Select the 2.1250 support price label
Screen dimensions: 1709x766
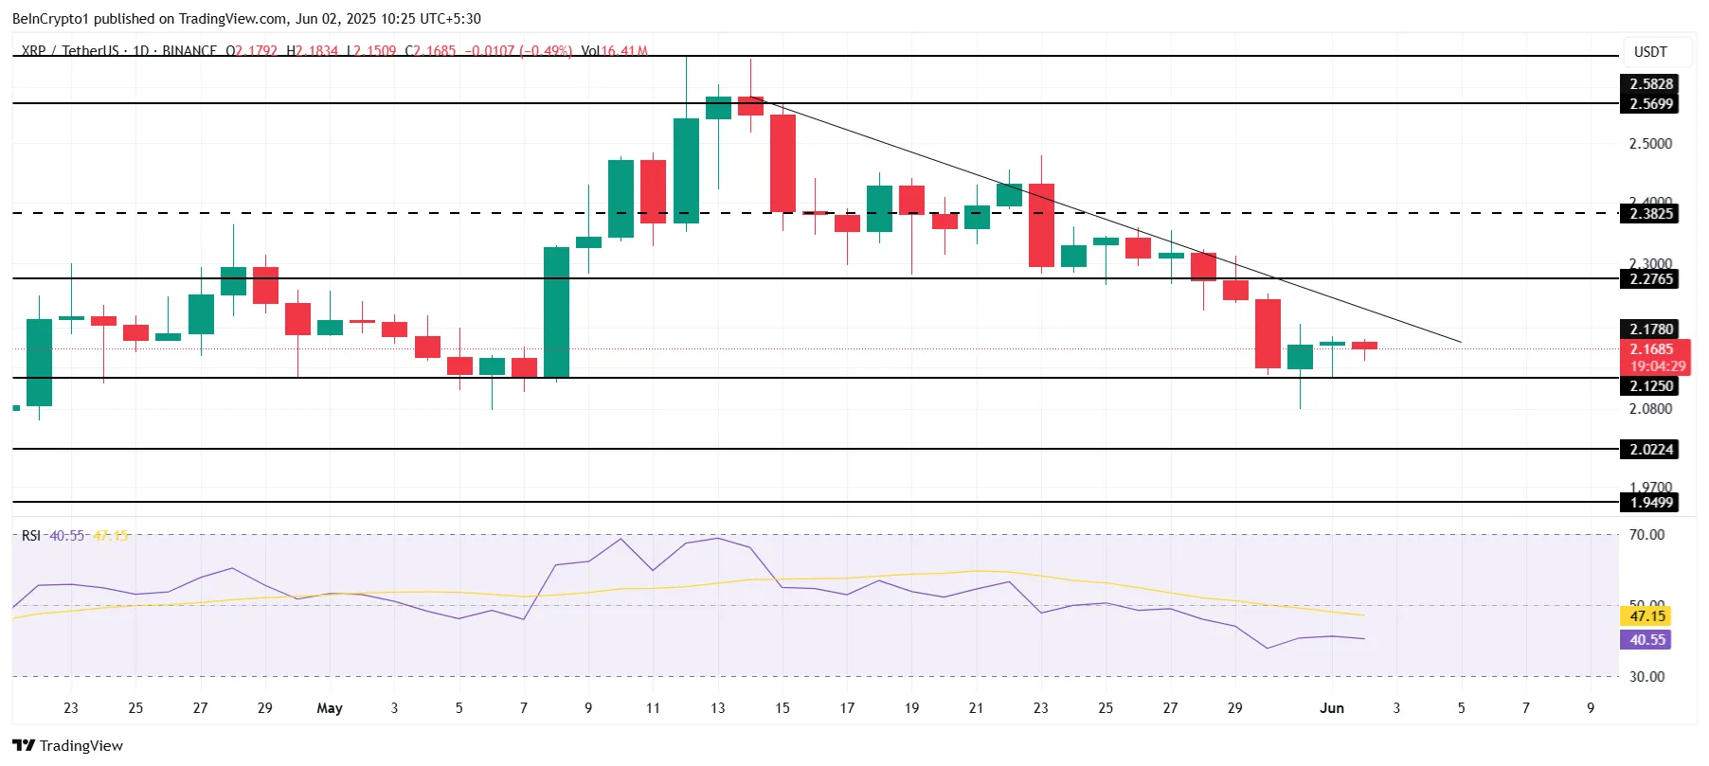click(1650, 386)
